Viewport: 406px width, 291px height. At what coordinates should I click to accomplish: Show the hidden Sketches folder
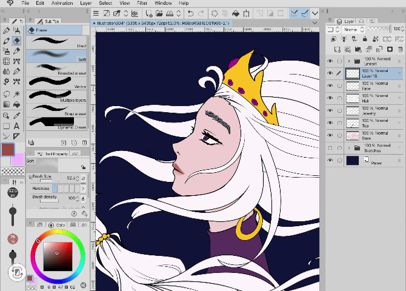[x=330, y=148]
